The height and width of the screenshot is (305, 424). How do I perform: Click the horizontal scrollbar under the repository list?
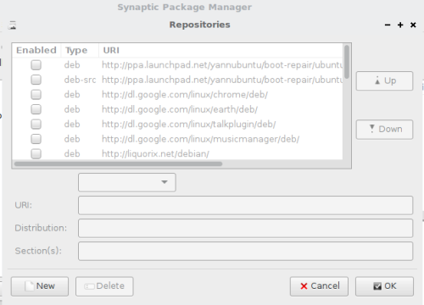(118, 164)
